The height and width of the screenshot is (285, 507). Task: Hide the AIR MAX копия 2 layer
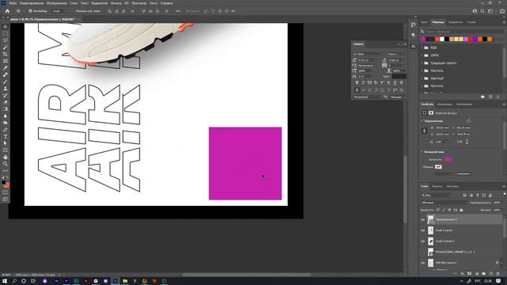click(x=423, y=263)
